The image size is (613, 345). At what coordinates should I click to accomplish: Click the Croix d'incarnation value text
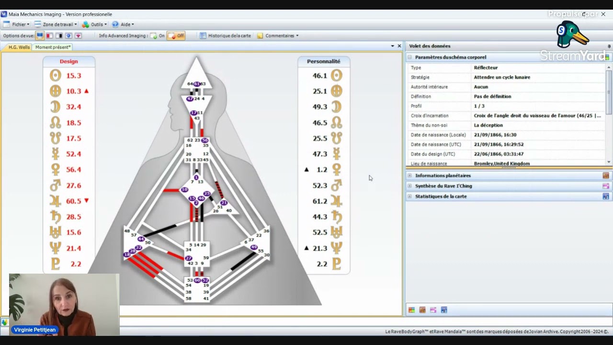[x=537, y=115]
